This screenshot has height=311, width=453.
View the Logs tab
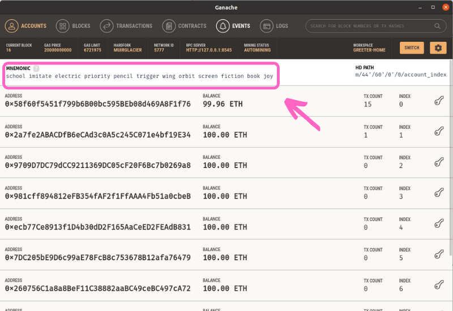274,26
